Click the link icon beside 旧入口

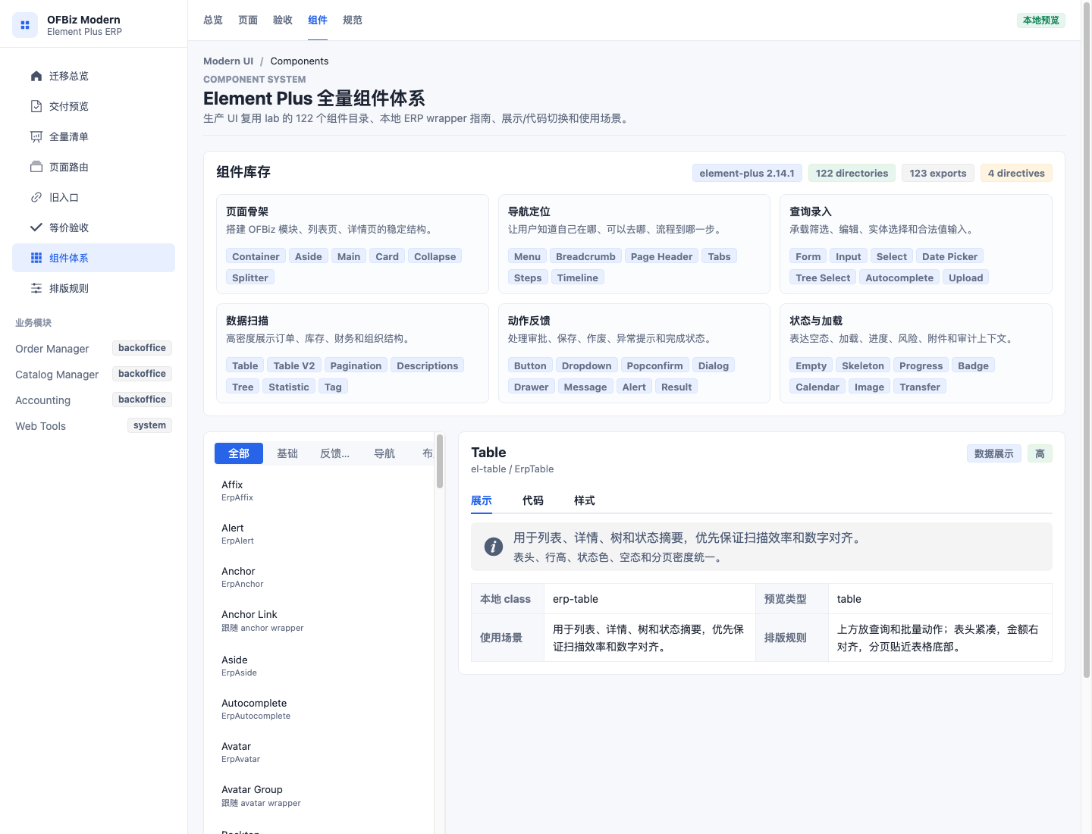point(36,197)
